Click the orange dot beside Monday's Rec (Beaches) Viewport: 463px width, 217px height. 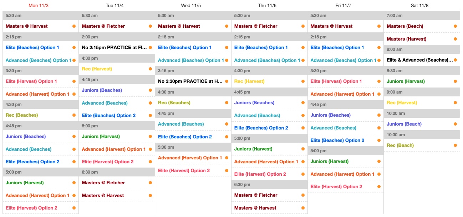click(74, 115)
